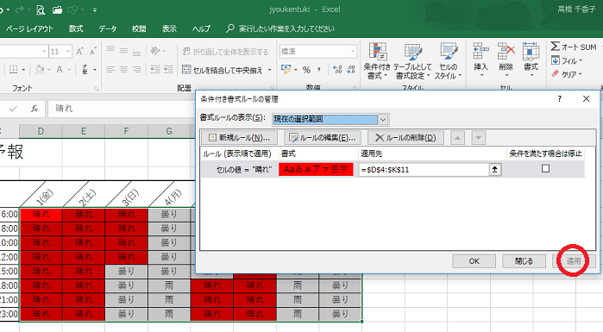The height and width of the screenshot is (332, 603).
Task: Click the orientation text angle icon
Action: 154,51
